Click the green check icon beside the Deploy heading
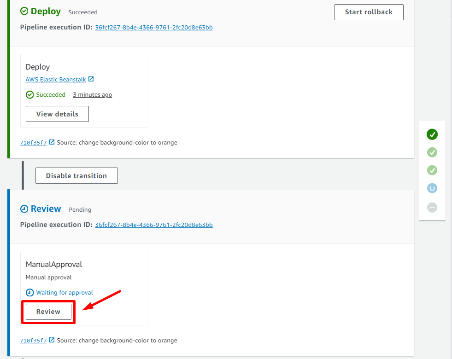 click(x=24, y=11)
